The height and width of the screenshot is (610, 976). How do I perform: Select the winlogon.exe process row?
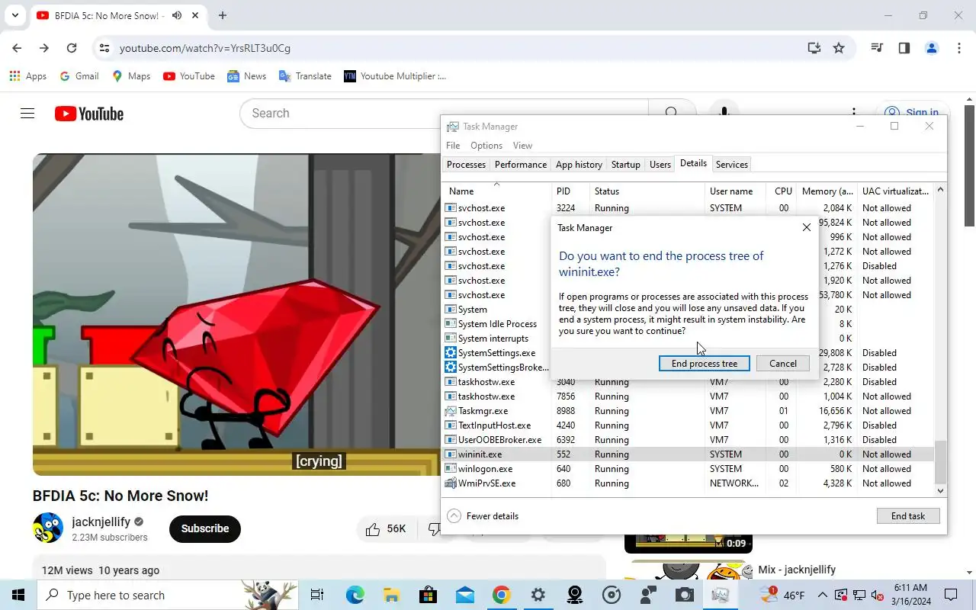688,469
